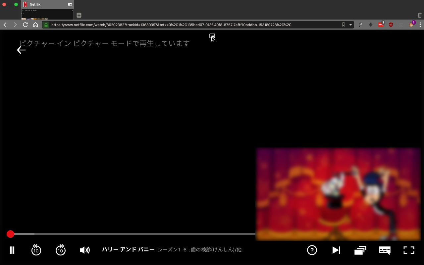Click the eyedropper extension icon
Image resolution: width=424 pixels, height=265 pixels.
pos(360,25)
